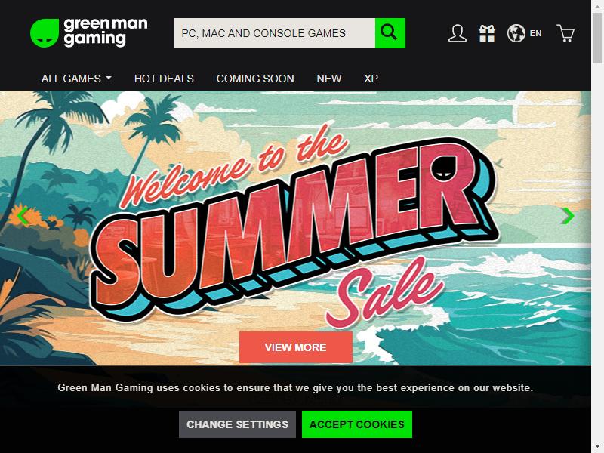
Task: Show next banner with right green arrow
Action: coord(568,216)
